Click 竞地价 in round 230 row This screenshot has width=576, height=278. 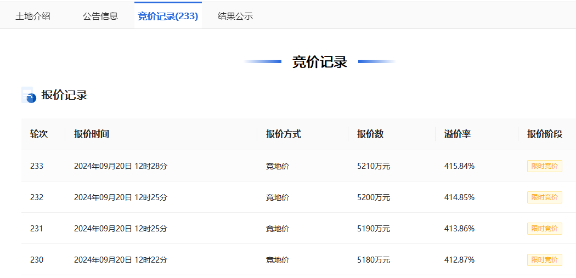point(278,260)
